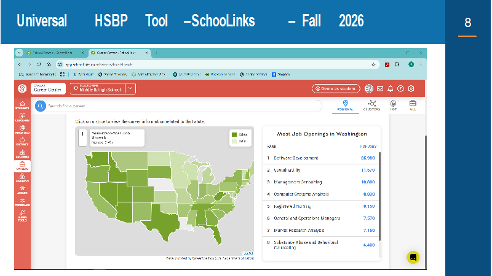Click Substance Abuse and Behavioral Counseling row
Screen dimensions: 492x276
[x=320, y=245]
